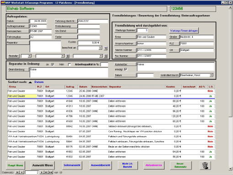
Task: Click the Kosten field showing 0,00 €
Action: click(x=89, y=43)
